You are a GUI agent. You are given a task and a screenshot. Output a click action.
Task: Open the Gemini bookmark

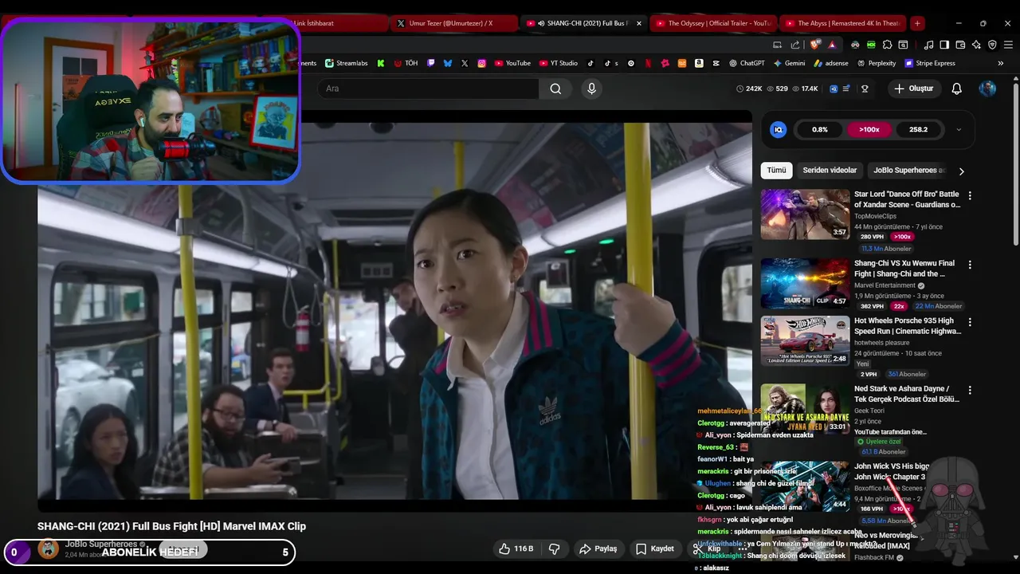point(789,63)
